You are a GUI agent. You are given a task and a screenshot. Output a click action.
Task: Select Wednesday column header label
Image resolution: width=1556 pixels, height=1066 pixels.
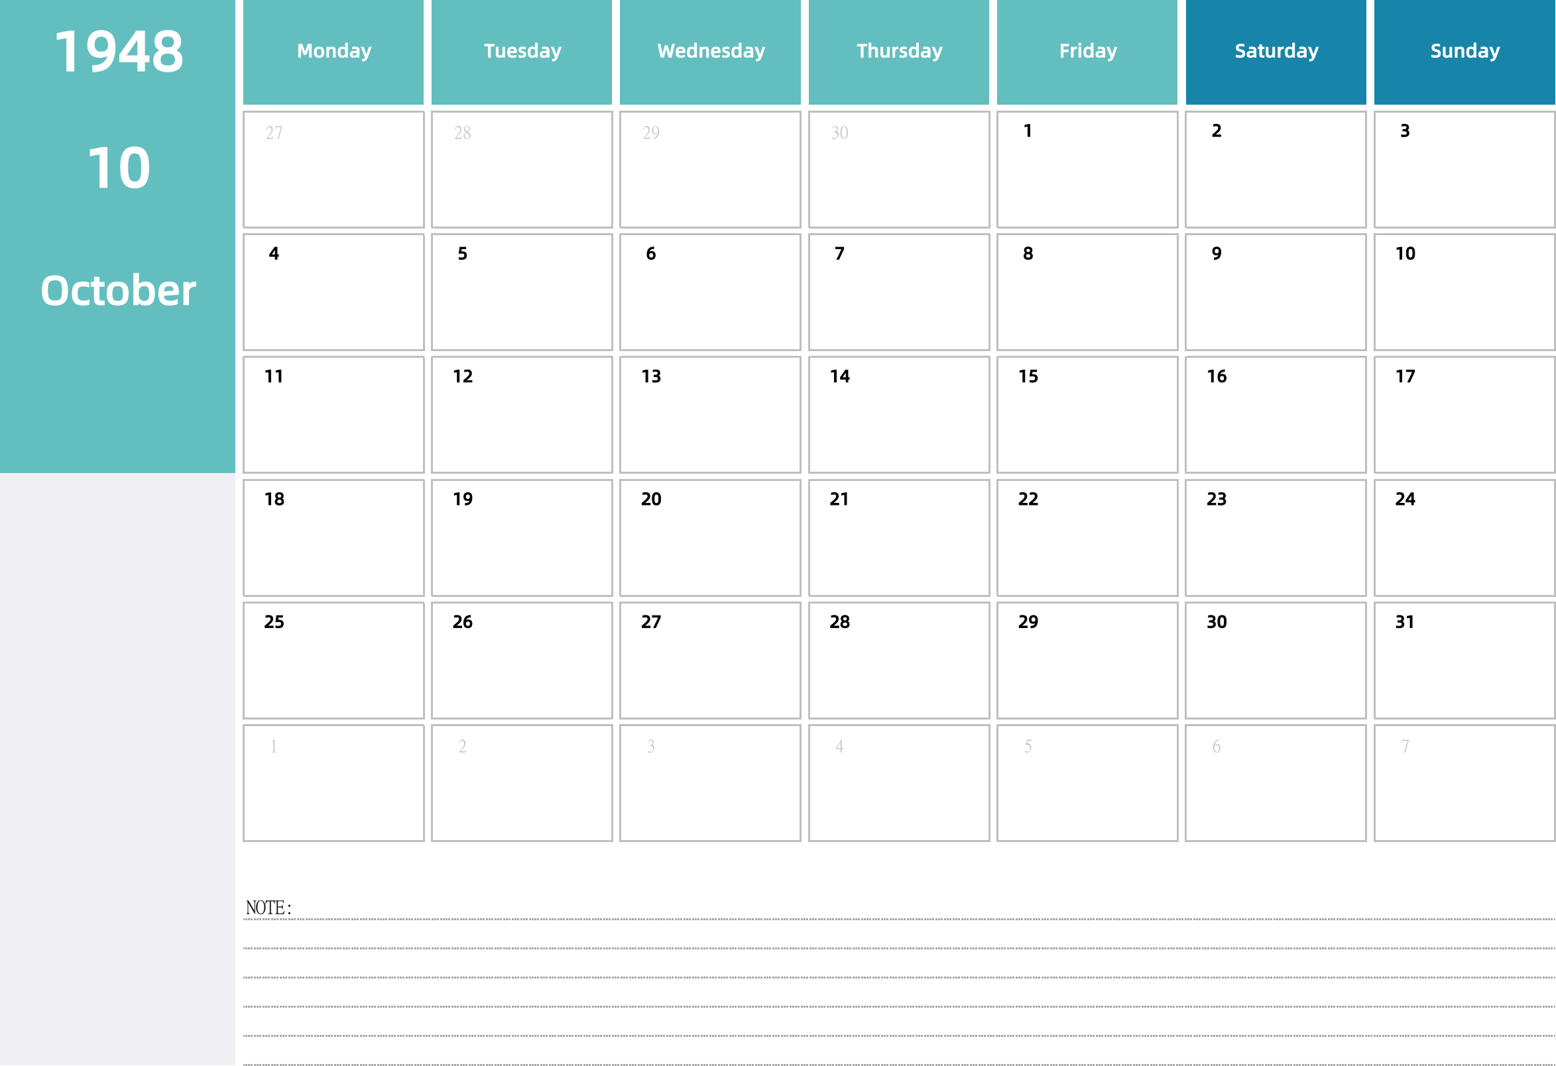click(711, 52)
